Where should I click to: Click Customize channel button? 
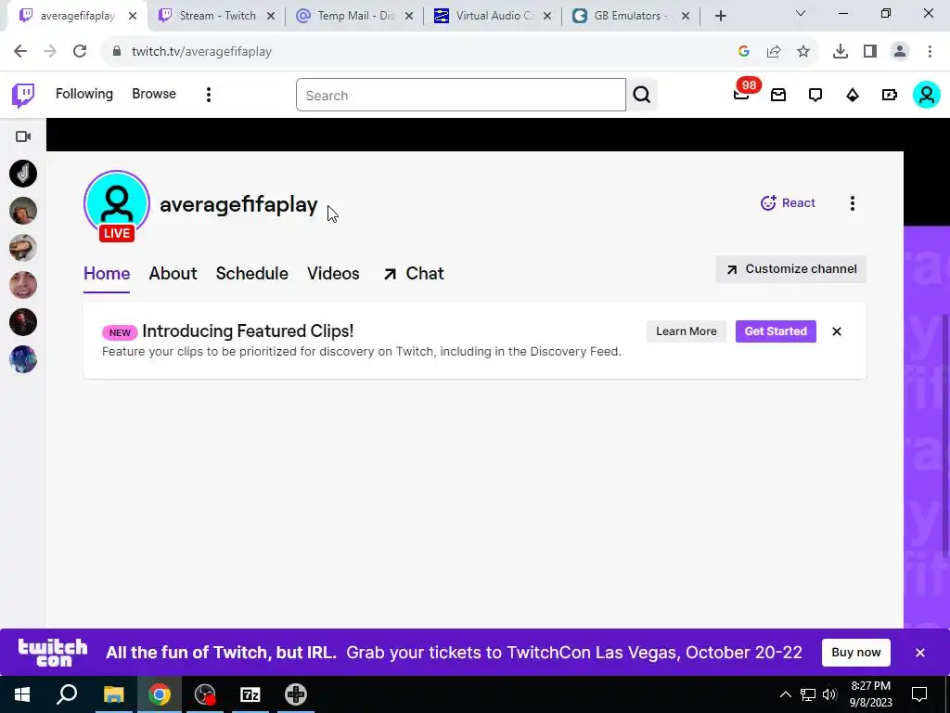791,269
